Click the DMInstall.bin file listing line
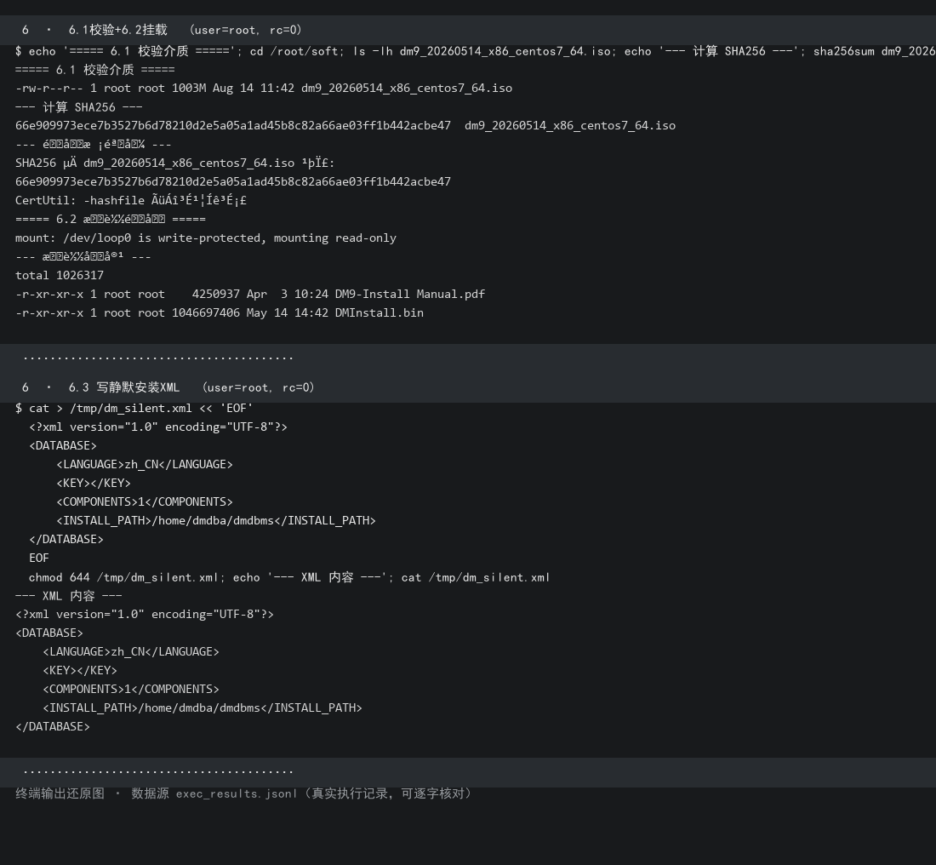 [219, 312]
